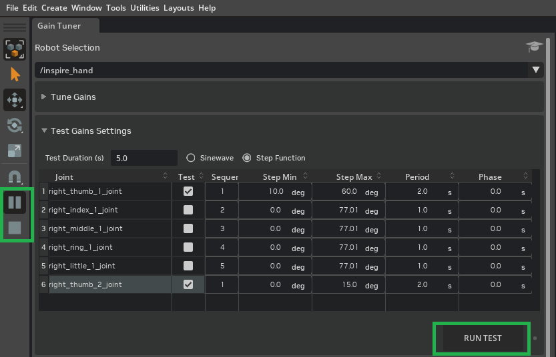Pick the Scale tool
The width and height of the screenshot is (556, 357).
[15, 151]
